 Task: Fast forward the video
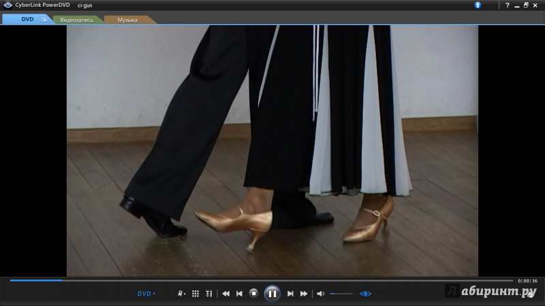(304, 293)
